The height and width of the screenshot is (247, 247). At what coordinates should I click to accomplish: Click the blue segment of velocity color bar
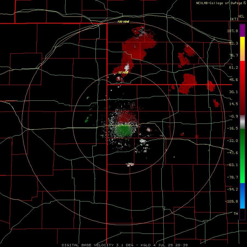242,196
